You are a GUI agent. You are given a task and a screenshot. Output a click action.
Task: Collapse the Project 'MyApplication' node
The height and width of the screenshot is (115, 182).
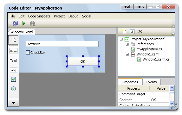pyautogui.click(x=121, y=39)
